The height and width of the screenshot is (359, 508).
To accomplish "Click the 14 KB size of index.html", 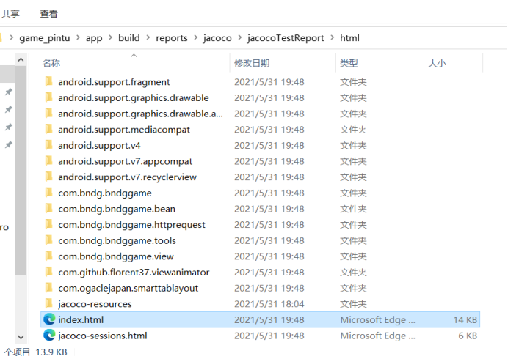I will [x=465, y=320].
